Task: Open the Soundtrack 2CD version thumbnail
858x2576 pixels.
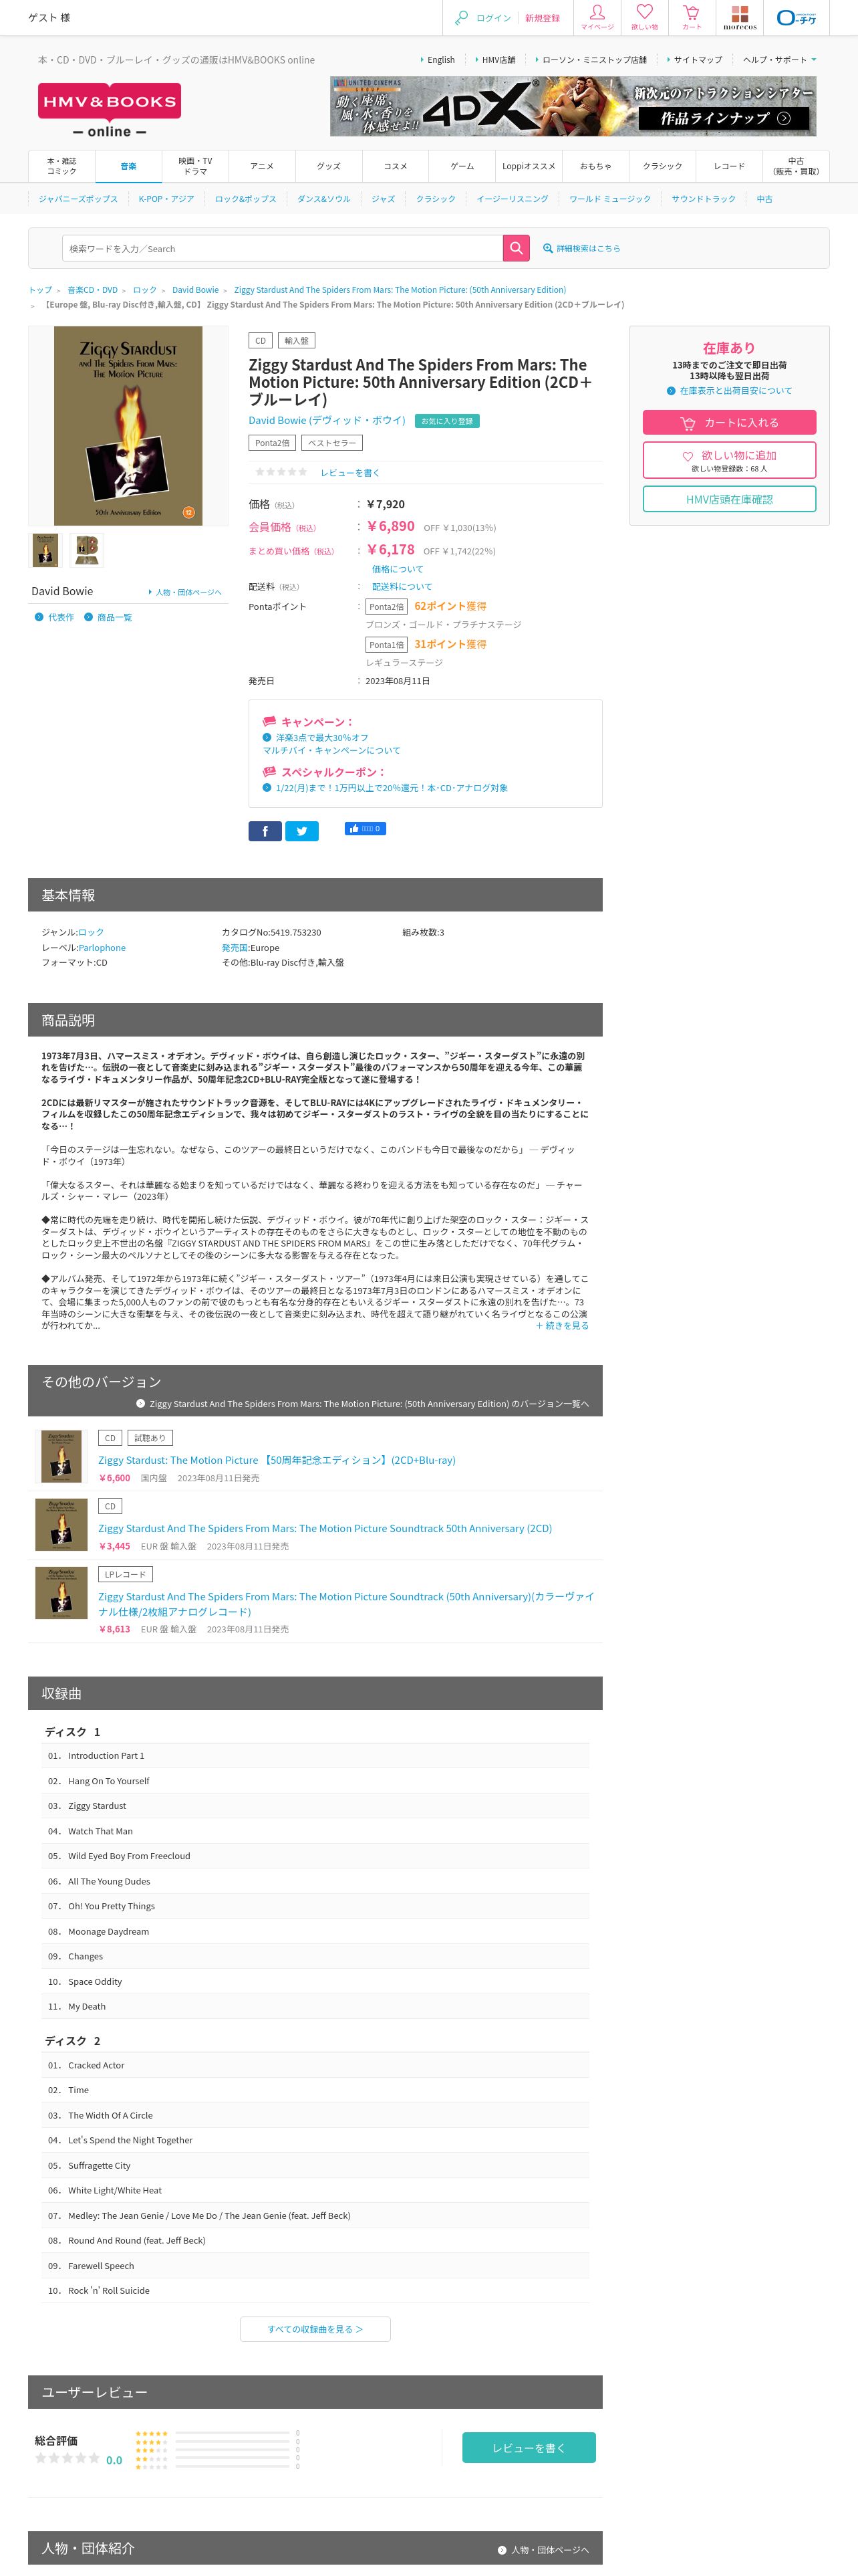Action: (61, 1524)
